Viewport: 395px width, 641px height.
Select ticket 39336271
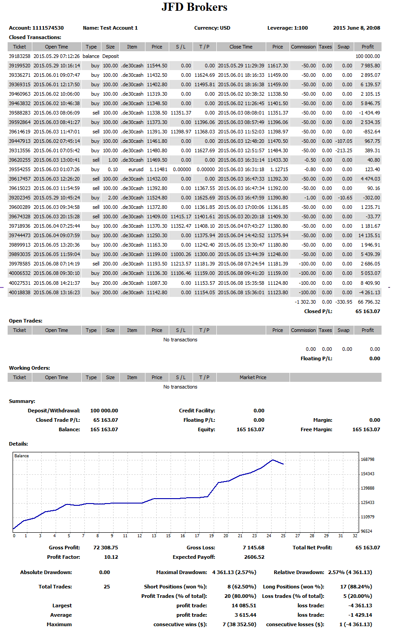click(20, 75)
